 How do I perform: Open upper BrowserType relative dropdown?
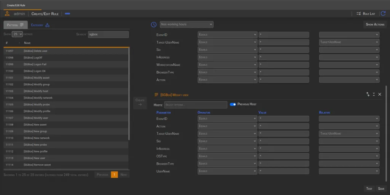pyautogui.click(x=349, y=72)
